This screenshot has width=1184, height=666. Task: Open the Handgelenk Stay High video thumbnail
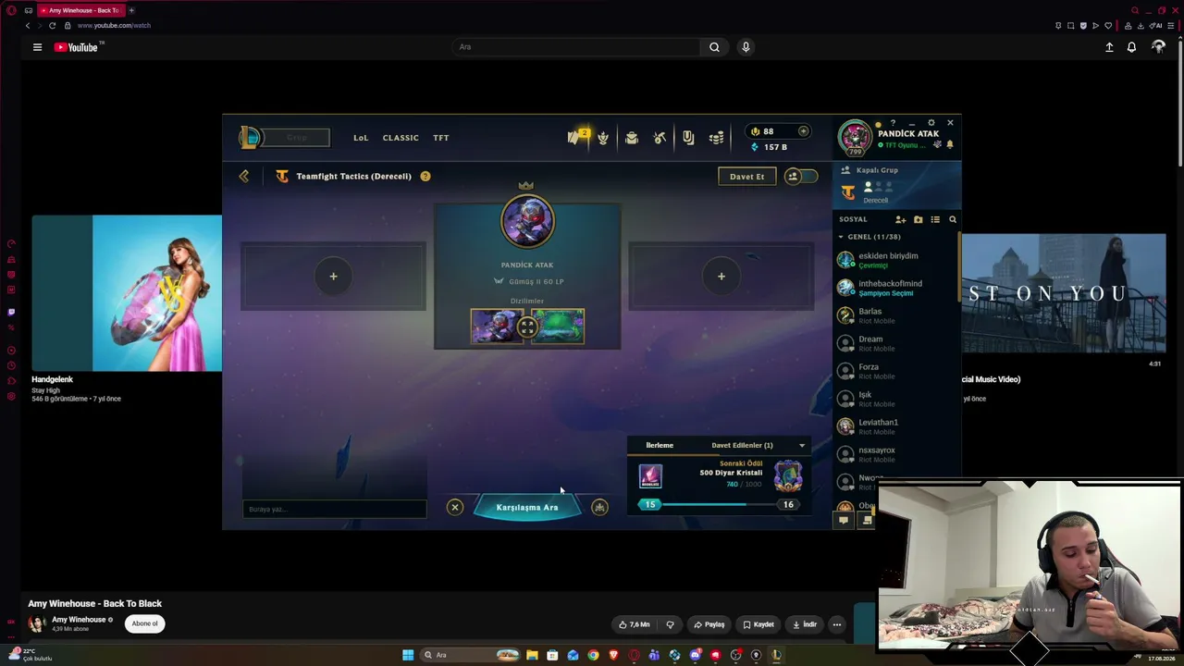(127, 293)
